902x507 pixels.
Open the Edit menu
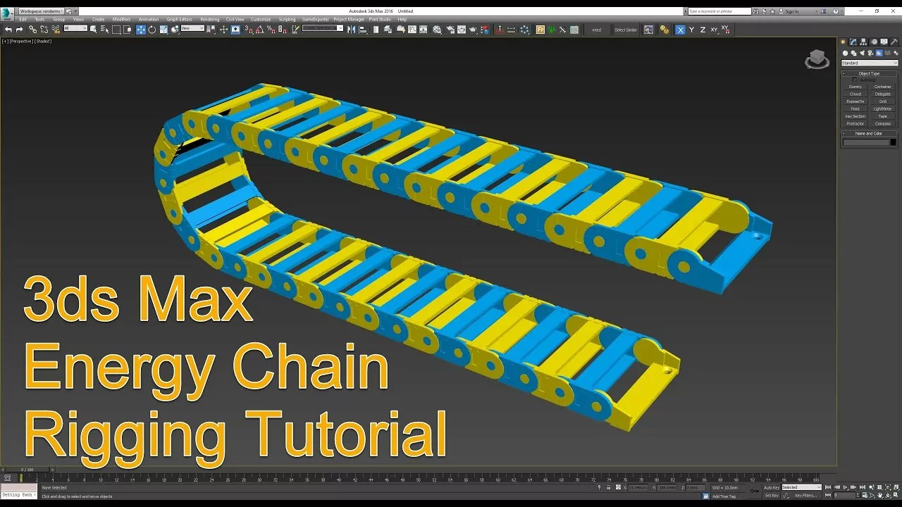[x=23, y=19]
